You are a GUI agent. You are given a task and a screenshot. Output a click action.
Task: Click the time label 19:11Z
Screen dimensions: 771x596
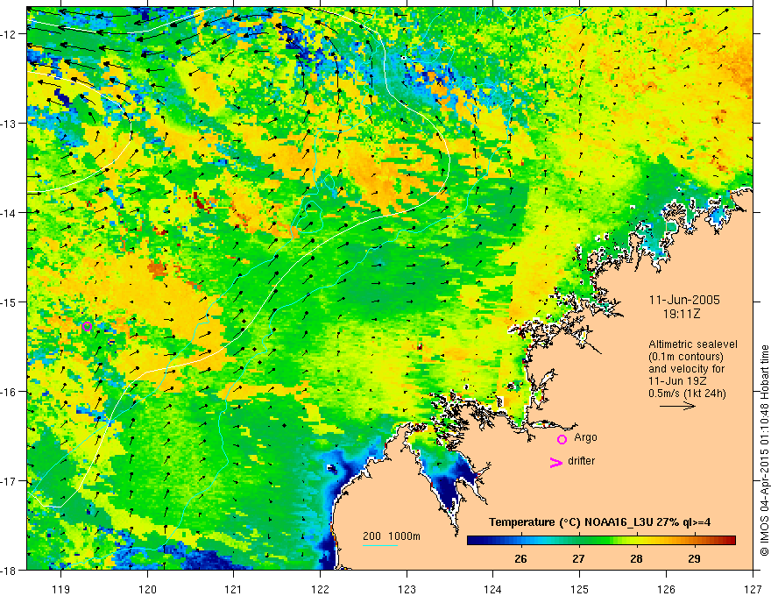tap(681, 314)
